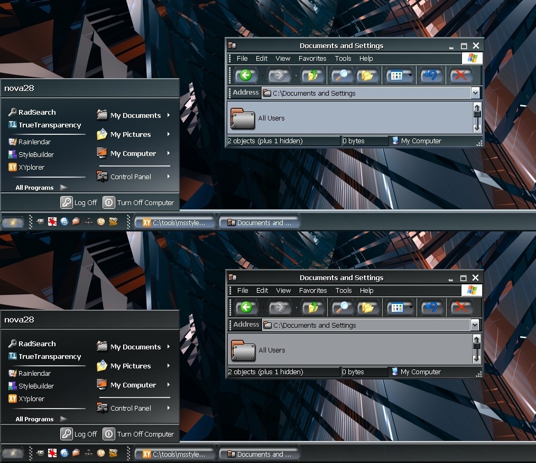Click the vertical scrollbar in the upper folder pane
This screenshot has height=463, width=536.
tap(477, 117)
